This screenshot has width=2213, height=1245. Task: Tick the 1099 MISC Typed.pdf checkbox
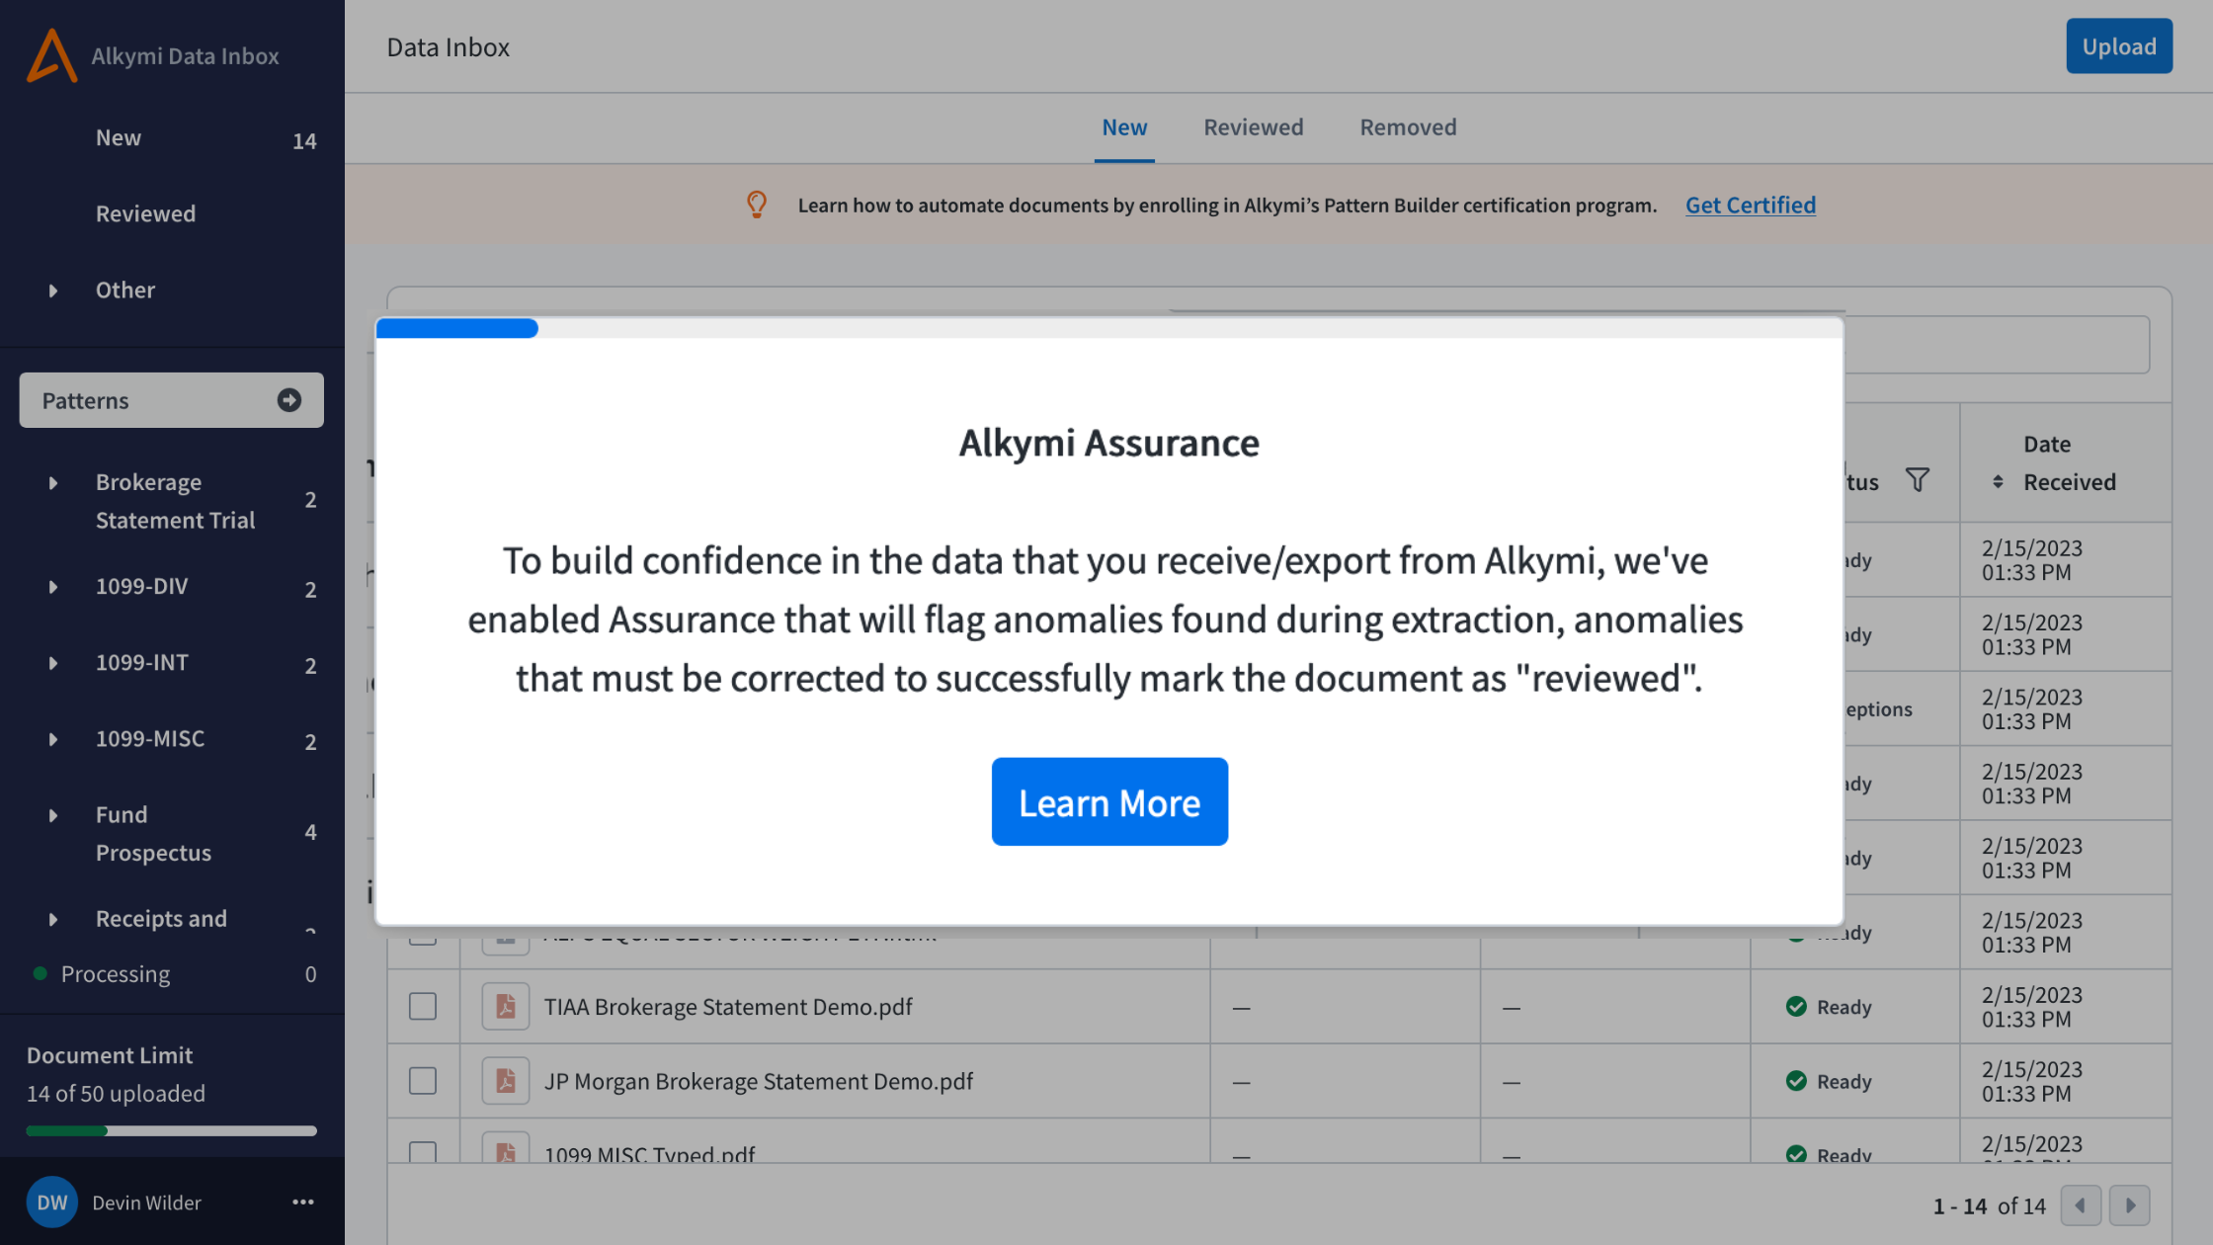(x=423, y=1152)
